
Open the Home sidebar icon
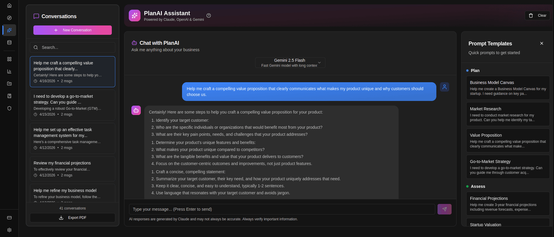pos(9,5)
